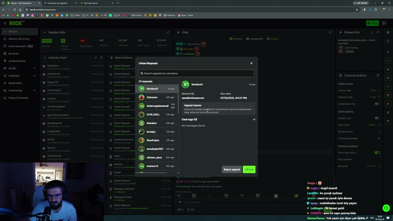Edit Stream info with the pencil icon

372,32
